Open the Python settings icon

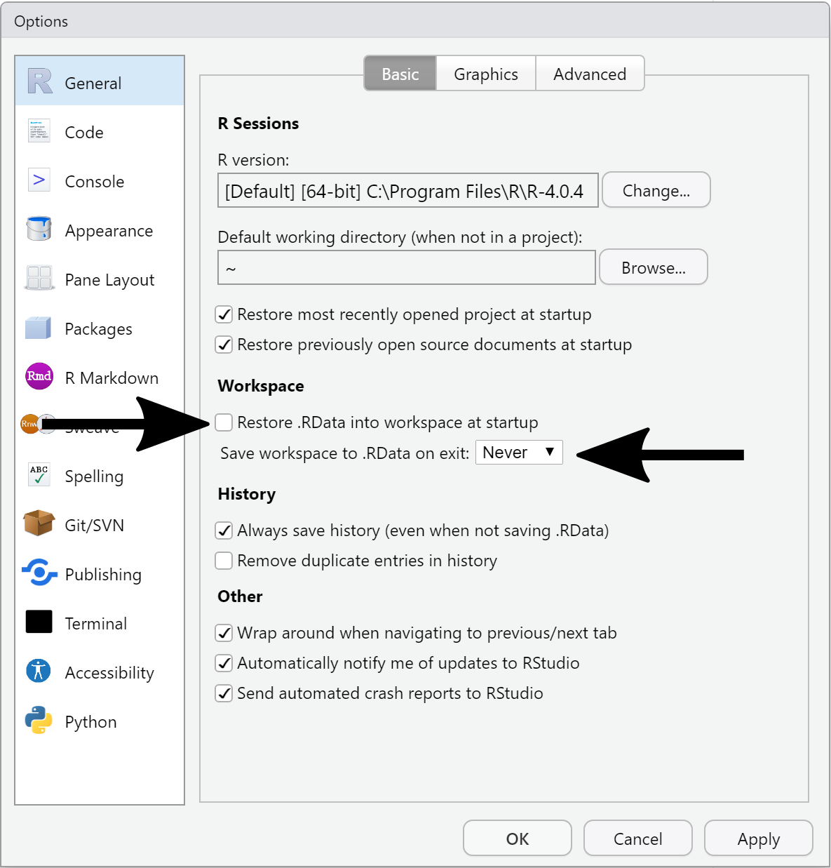[x=39, y=721]
